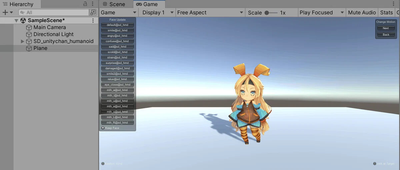400x170 pixels.
Task: Click mth_i@sd_hmd mouth button
Action: [117, 95]
